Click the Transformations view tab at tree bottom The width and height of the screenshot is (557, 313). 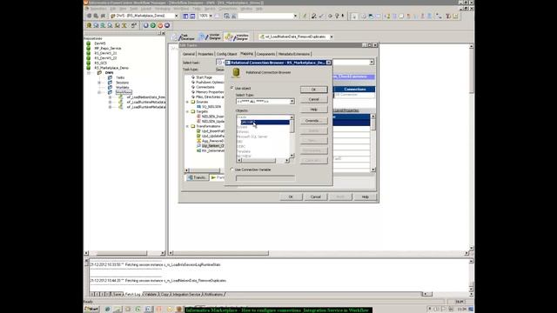(x=198, y=177)
